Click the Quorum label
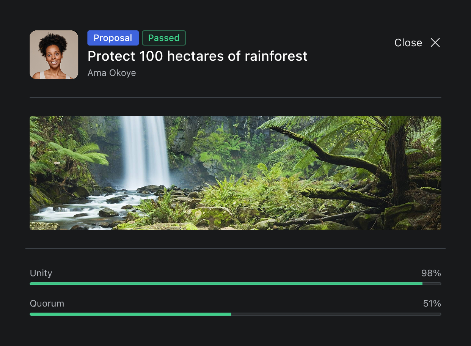471x346 pixels. (47, 304)
